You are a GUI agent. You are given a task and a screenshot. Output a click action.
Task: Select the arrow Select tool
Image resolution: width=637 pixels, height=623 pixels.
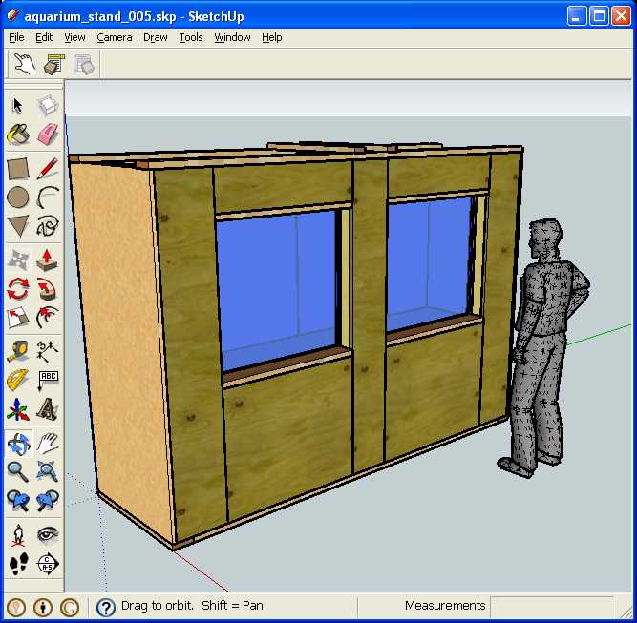point(18,106)
